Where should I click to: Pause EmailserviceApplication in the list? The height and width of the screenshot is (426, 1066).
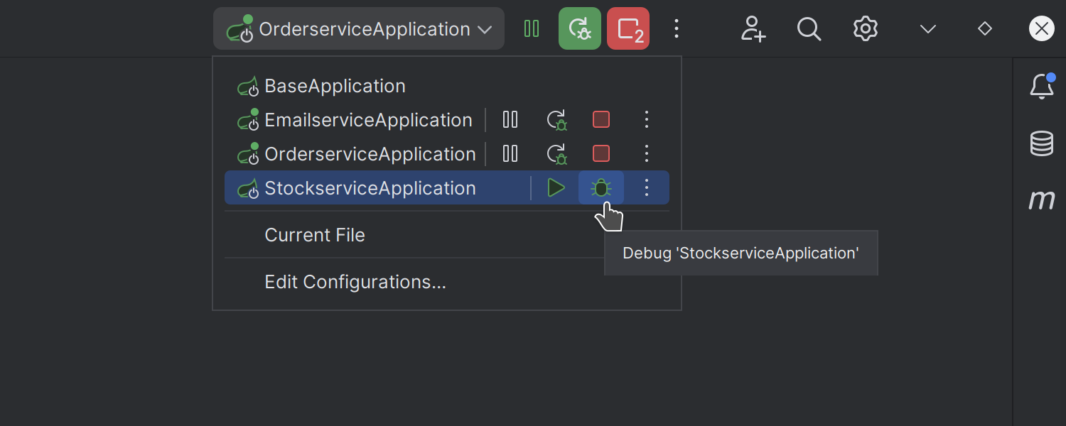[510, 119]
